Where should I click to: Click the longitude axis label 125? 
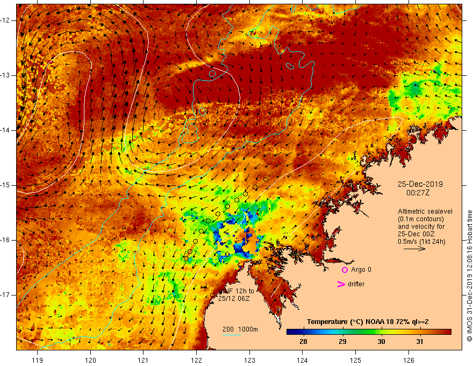coord(355,360)
